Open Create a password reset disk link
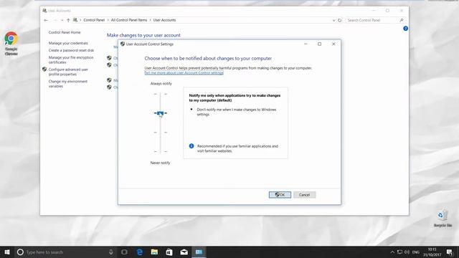Screen dimensions: 459x258 coord(71,50)
